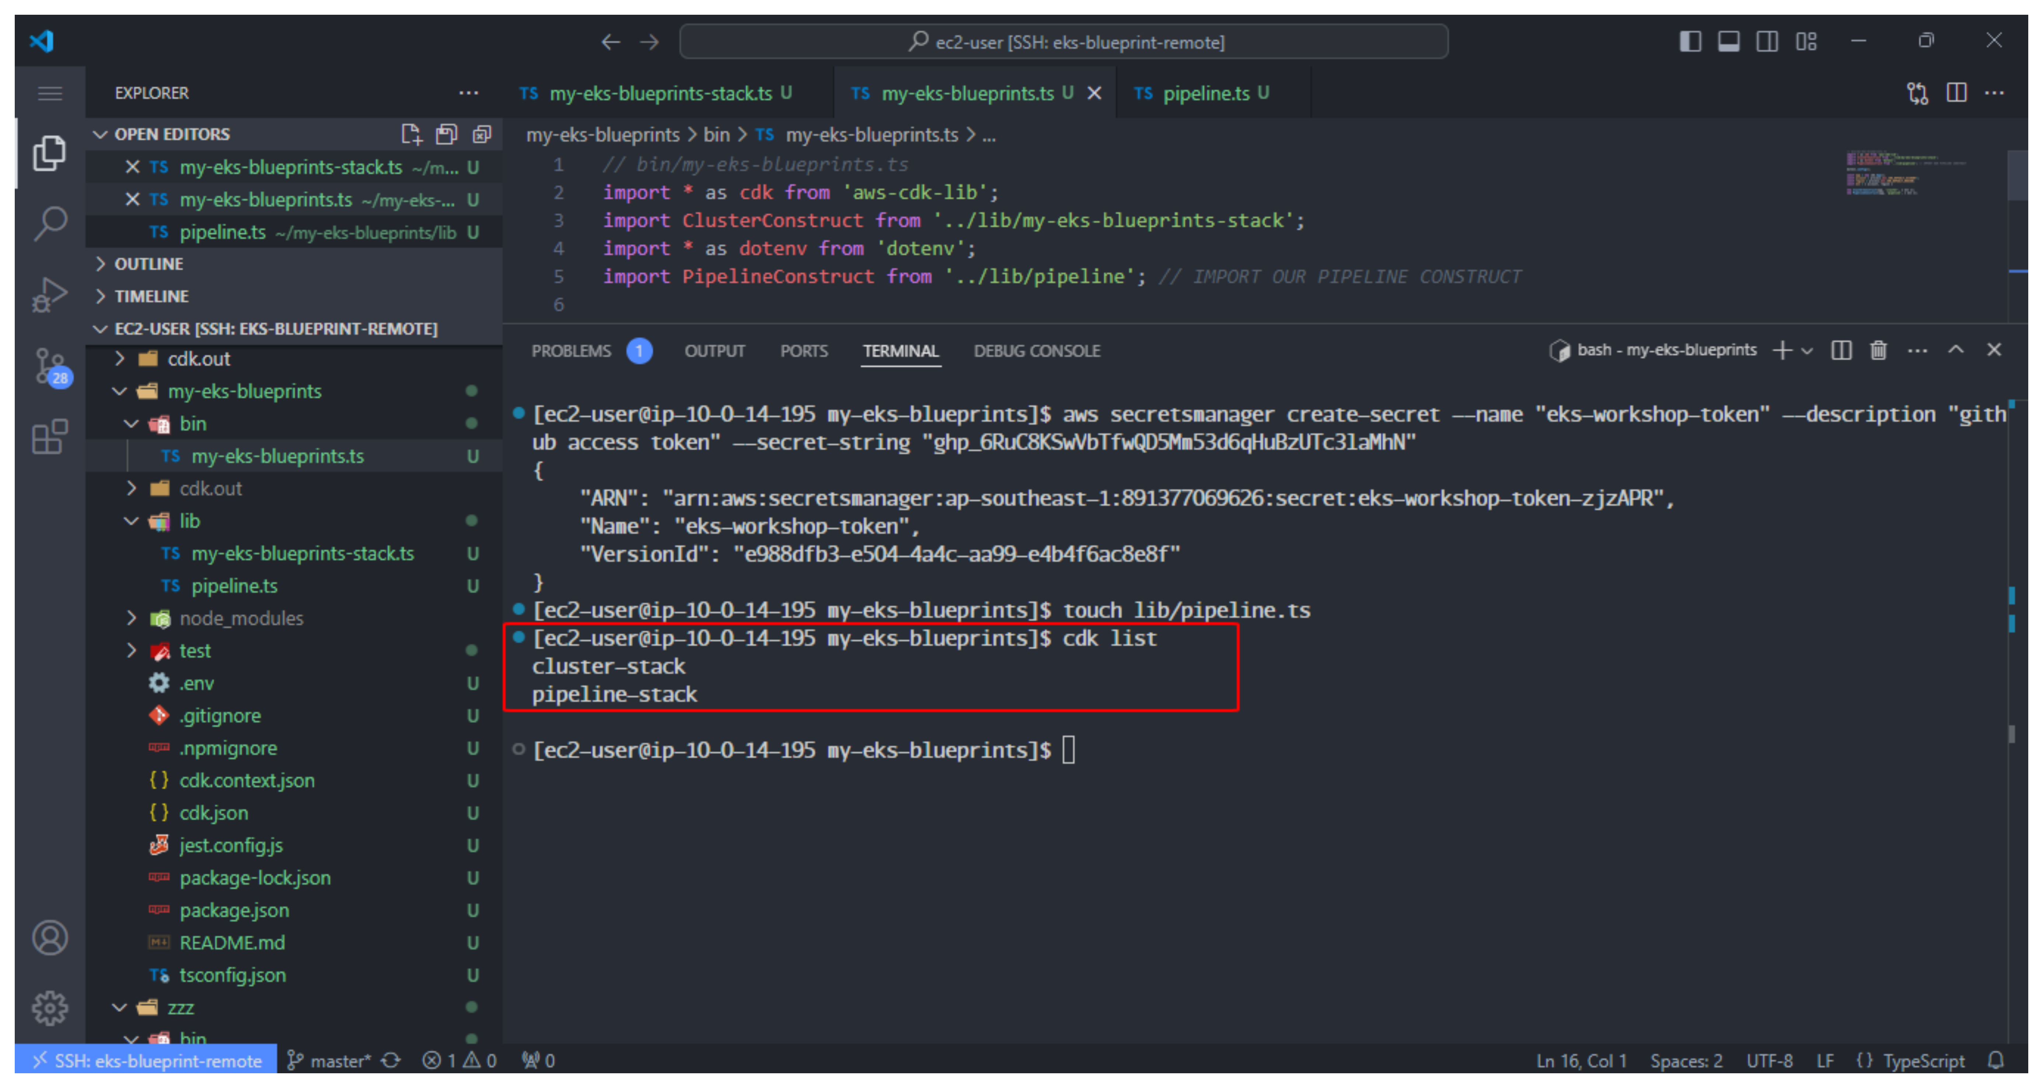Collapse the bin folder
2043x1088 pixels.
[x=132, y=424]
